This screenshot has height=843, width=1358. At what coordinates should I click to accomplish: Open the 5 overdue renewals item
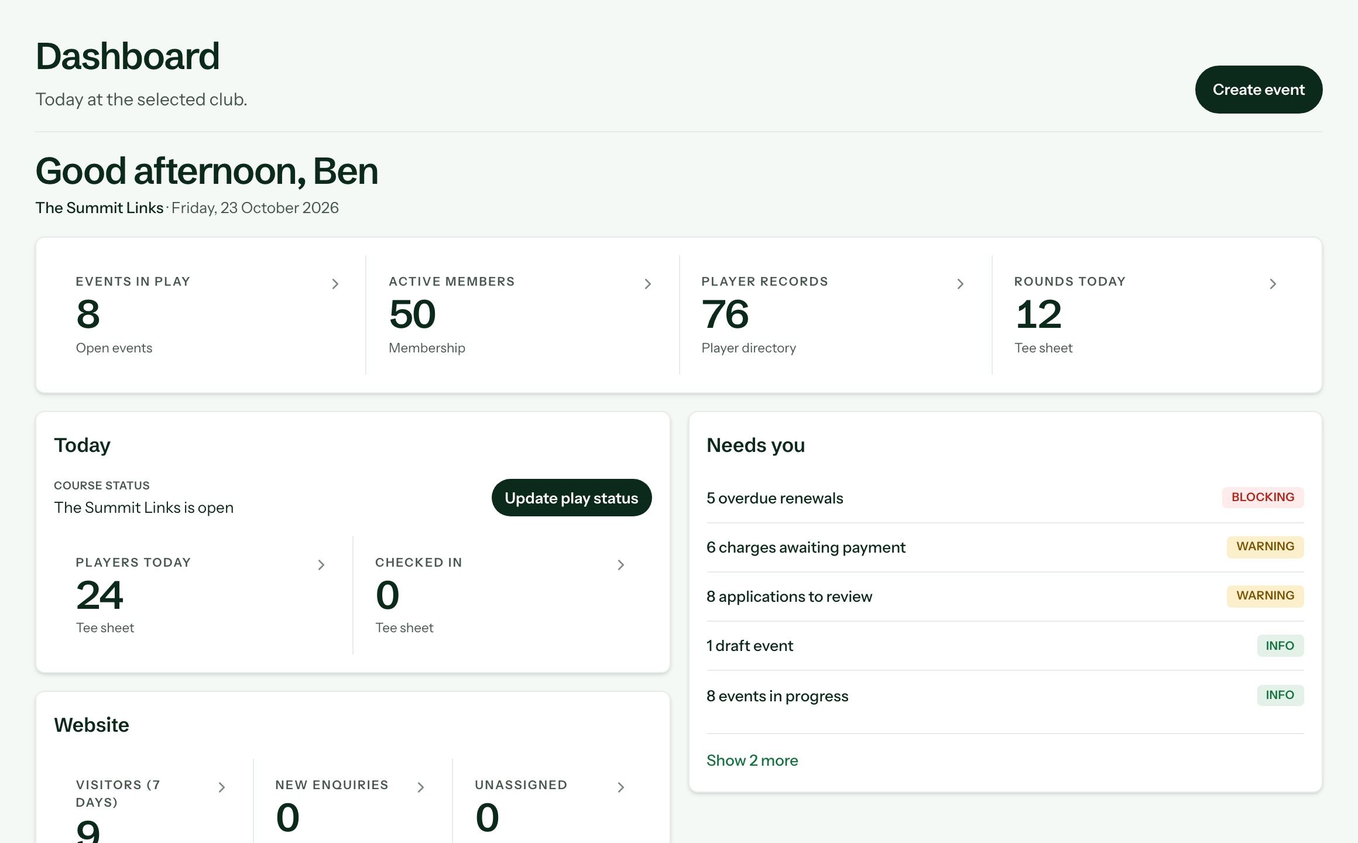(1005, 498)
